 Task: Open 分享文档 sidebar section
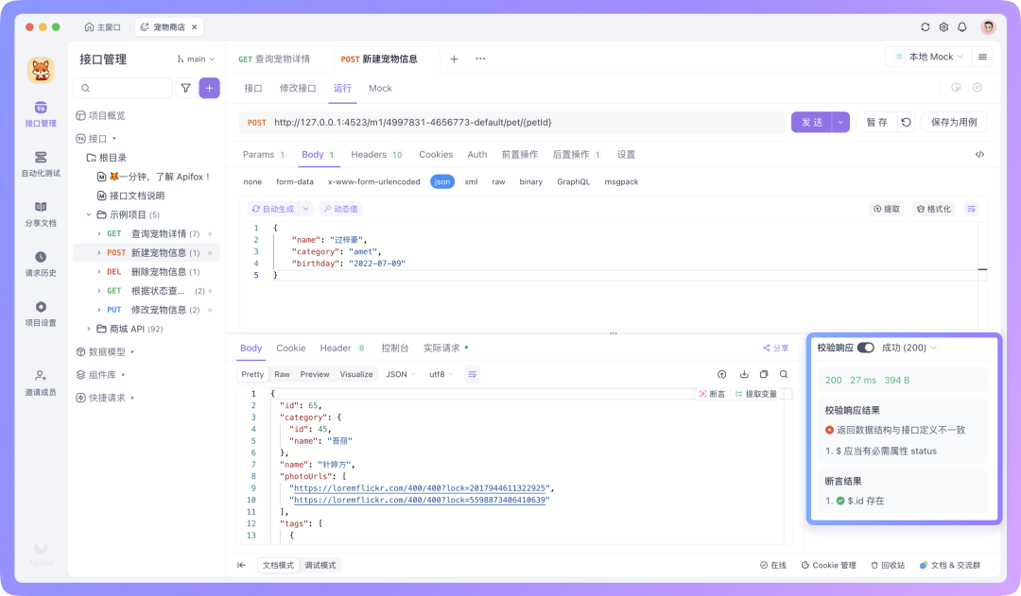tap(41, 213)
